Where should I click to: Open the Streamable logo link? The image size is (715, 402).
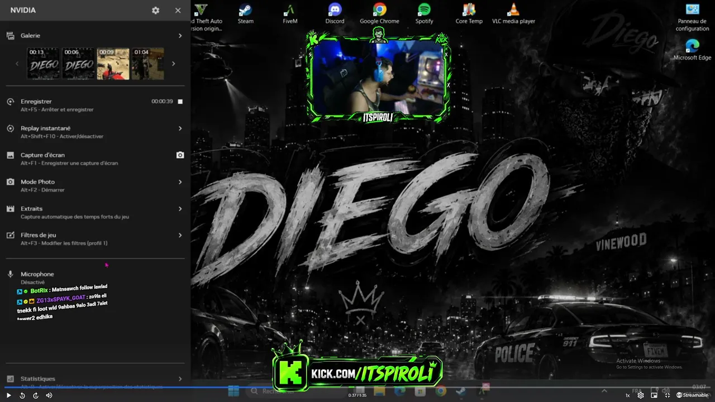tap(692, 395)
